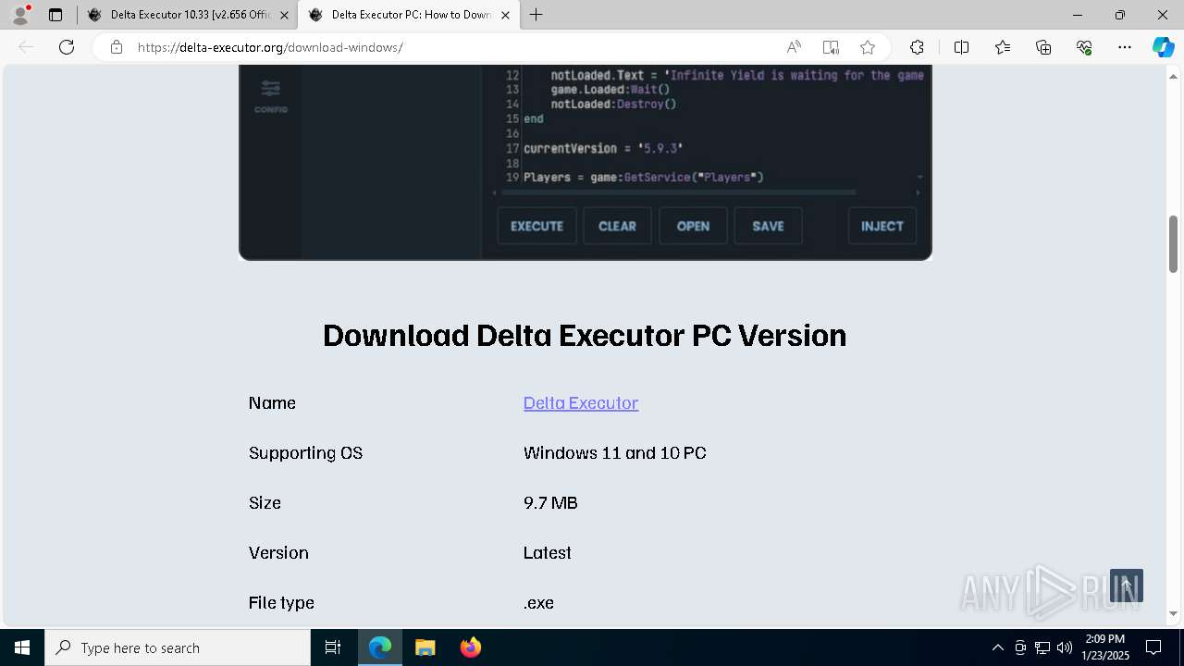Click the 'File type' label
Image resolution: width=1184 pixels, height=666 pixels.
[x=281, y=603]
